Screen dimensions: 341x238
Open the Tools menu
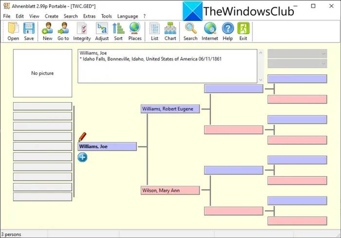click(x=106, y=16)
